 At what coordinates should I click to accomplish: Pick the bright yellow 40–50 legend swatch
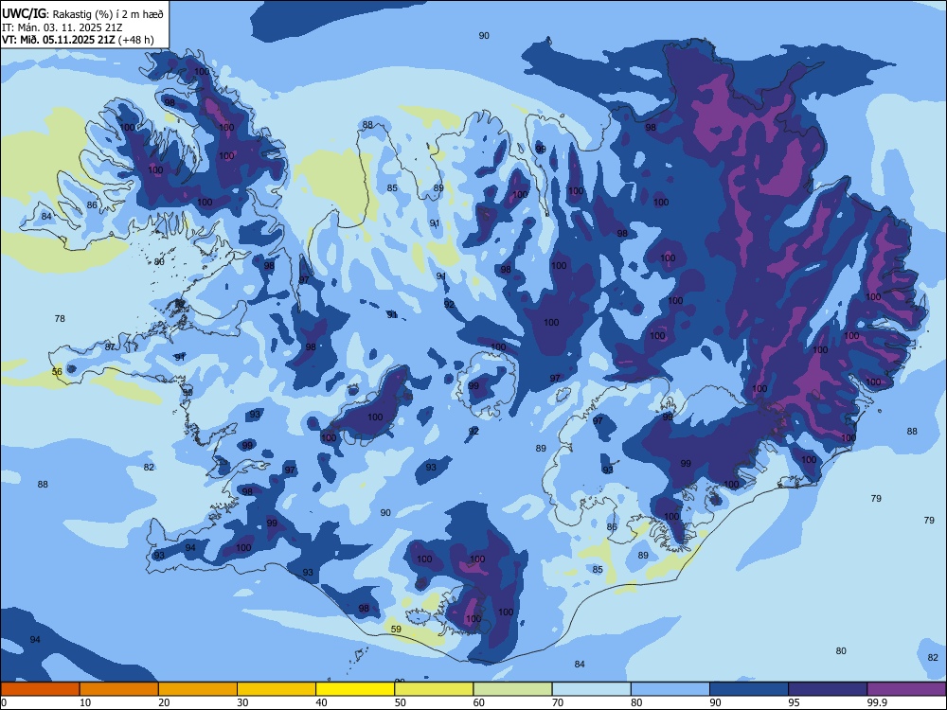pyautogui.click(x=355, y=689)
